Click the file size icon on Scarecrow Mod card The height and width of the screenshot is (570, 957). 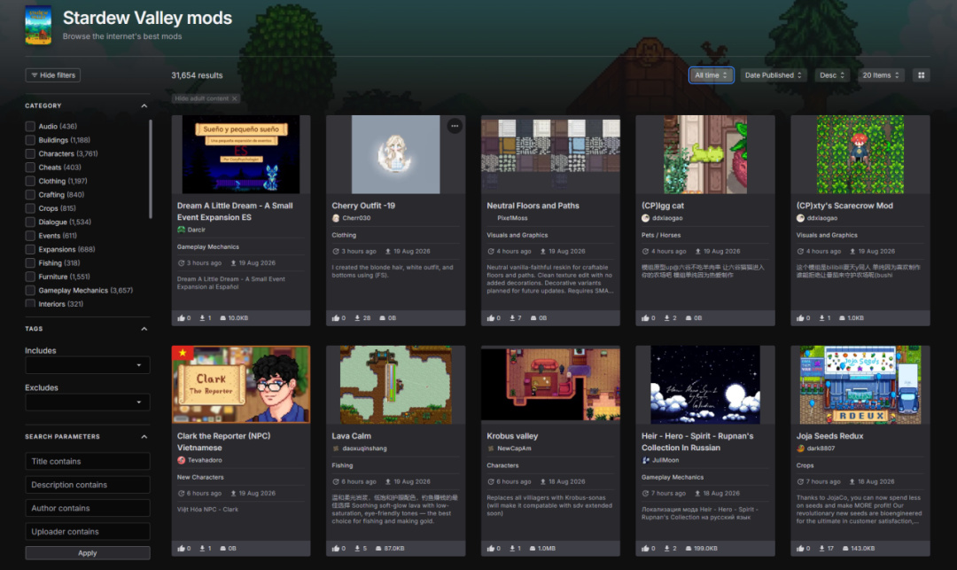pyautogui.click(x=843, y=318)
